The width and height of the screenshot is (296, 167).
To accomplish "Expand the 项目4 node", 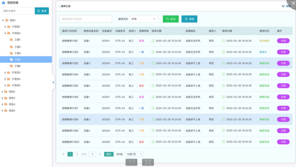I will click(2, 104).
